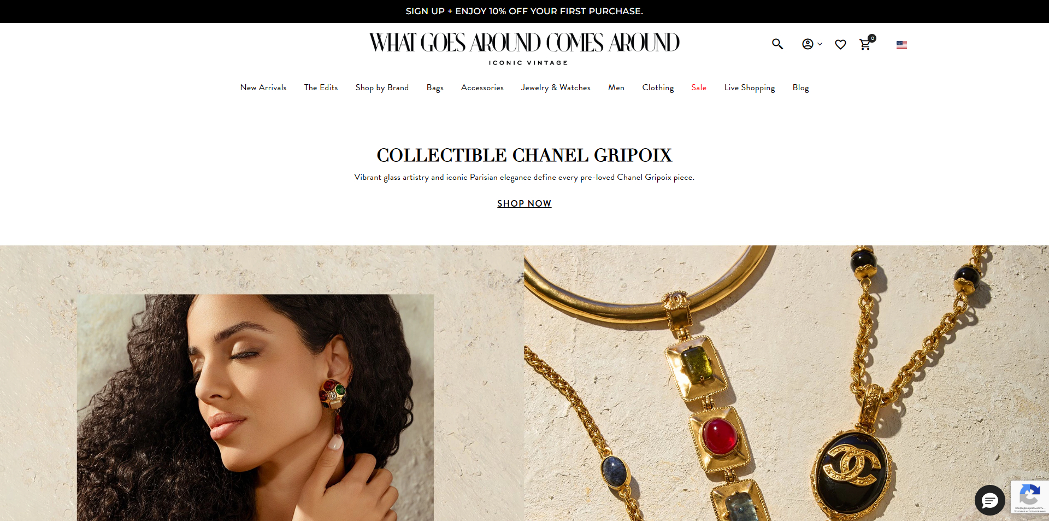The image size is (1049, 521).
Task: Select the US flag country selector
Action: [x=901, y=45]
